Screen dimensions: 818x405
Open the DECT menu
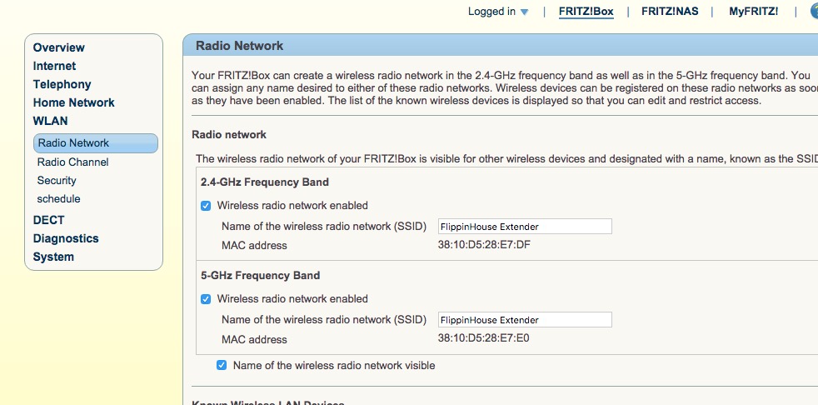[x=48, y=220]
